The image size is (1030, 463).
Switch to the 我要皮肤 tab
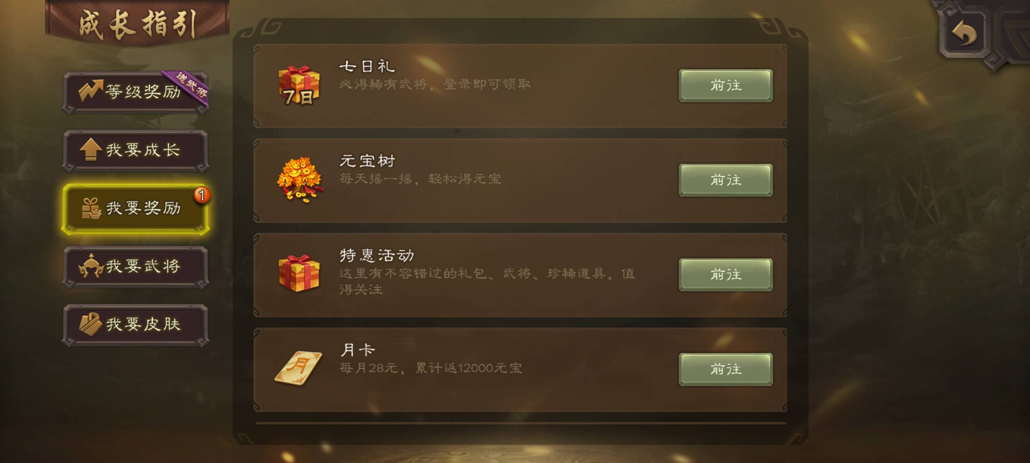pos(136,325)
